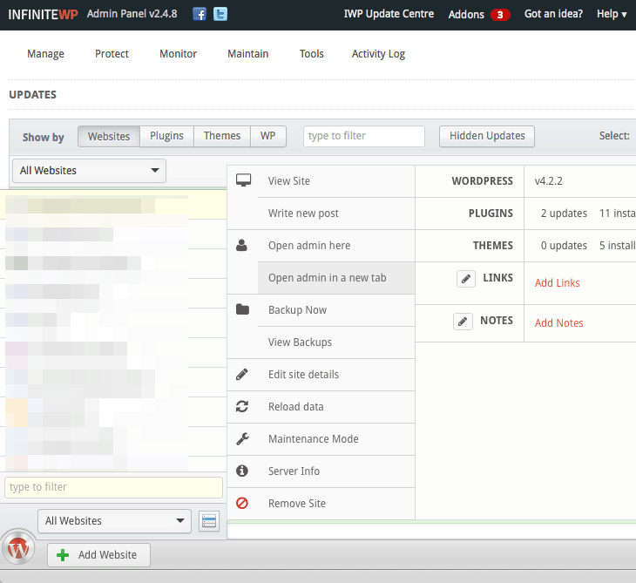Click the monitor icon beside View Site
The height and width of the screenshot is (583, 636).
tap(243, 180)
